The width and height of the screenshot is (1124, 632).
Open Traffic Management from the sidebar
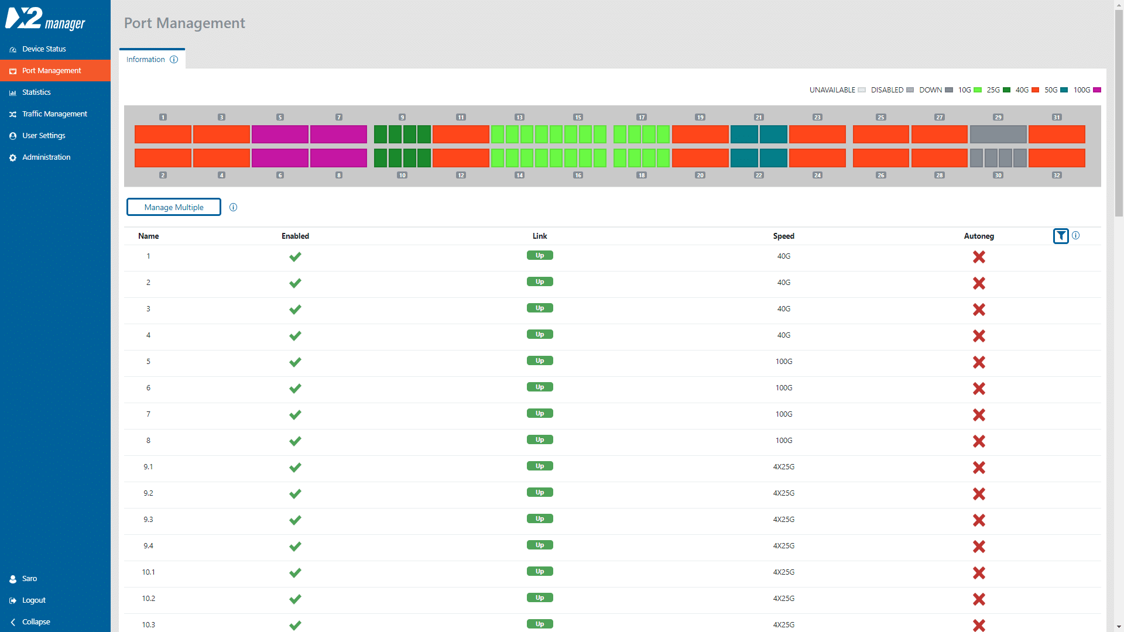[54, 114]
